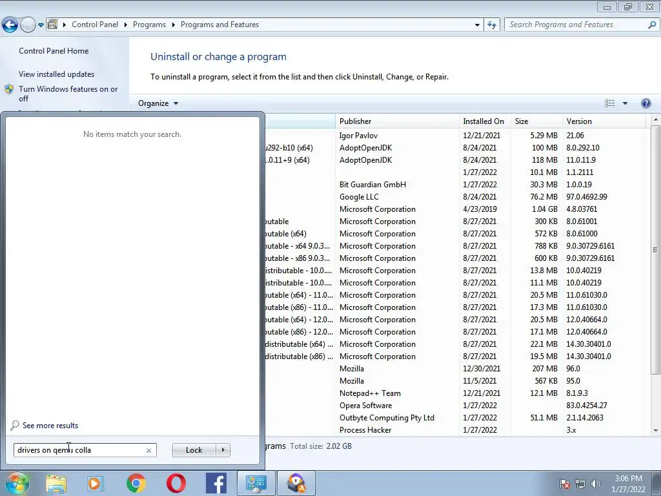This screenshot has width=661, height=496.
Task: Navigate to Control Panel breadcrumb
Action: (x=95, y=25)
